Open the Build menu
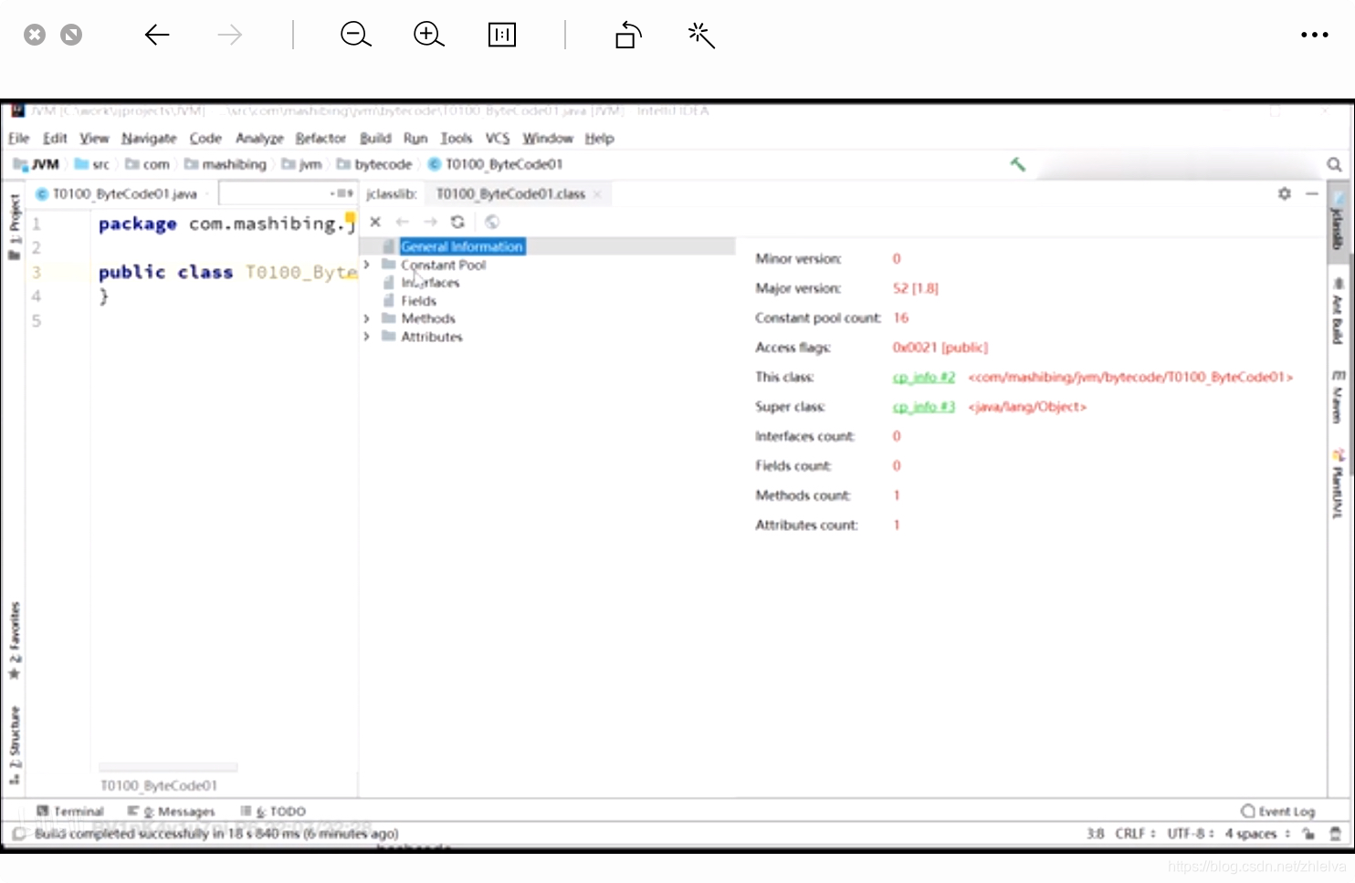The image size is (1355, 883). click(x=375, y=139)
